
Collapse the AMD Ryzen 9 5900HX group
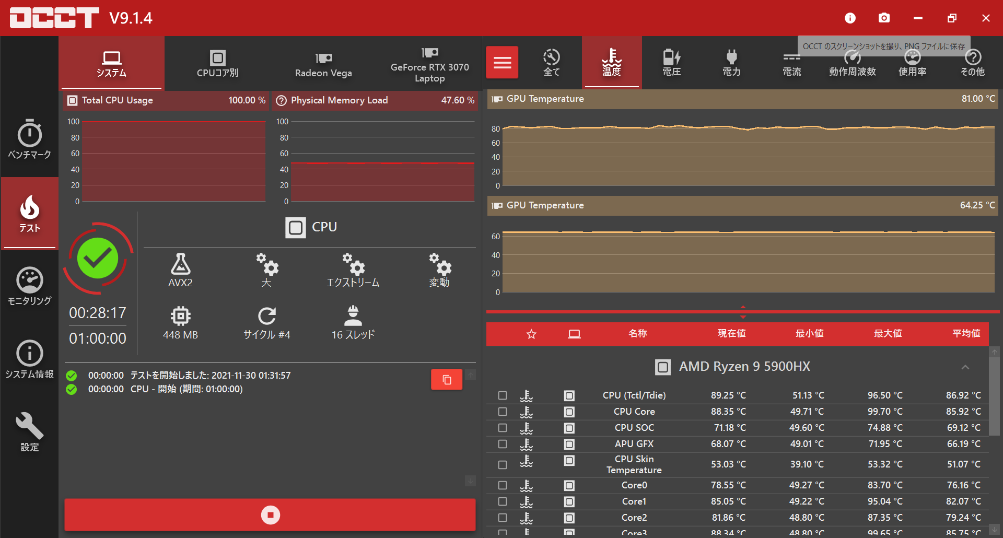point(965,367)
